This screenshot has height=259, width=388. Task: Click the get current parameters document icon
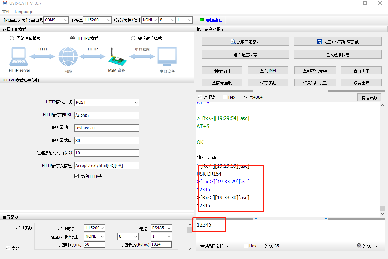(233, 42)
